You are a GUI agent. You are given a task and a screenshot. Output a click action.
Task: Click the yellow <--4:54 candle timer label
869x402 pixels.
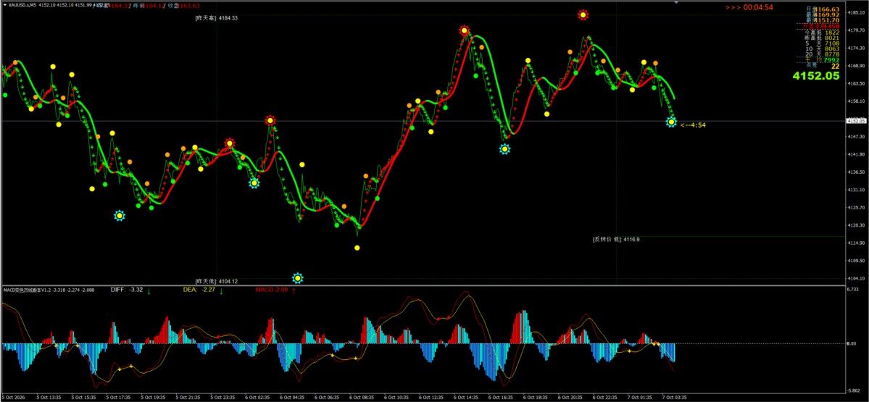point(693,125)
